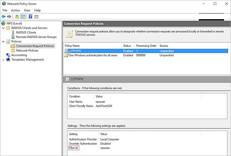The image size is (231, 156).
Task: Click the Override Authentication setting
Action: tap(83, 143)
